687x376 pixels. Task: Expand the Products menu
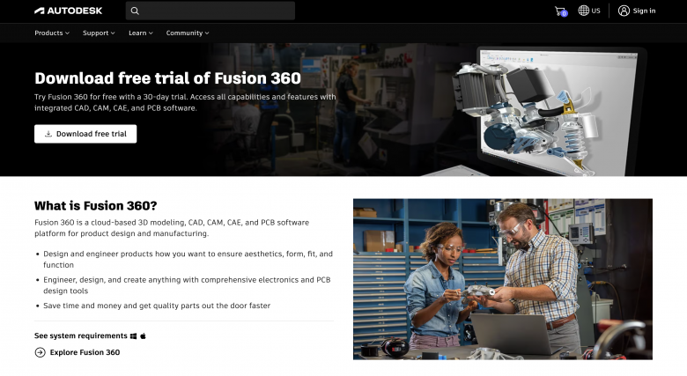52,33
